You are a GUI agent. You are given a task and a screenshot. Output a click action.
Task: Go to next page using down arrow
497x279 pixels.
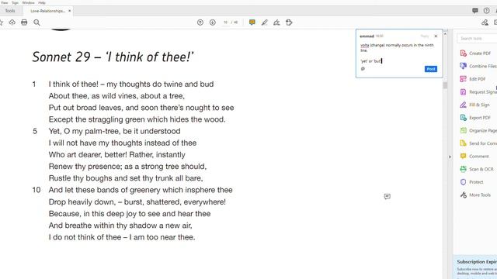coord(212,22)
